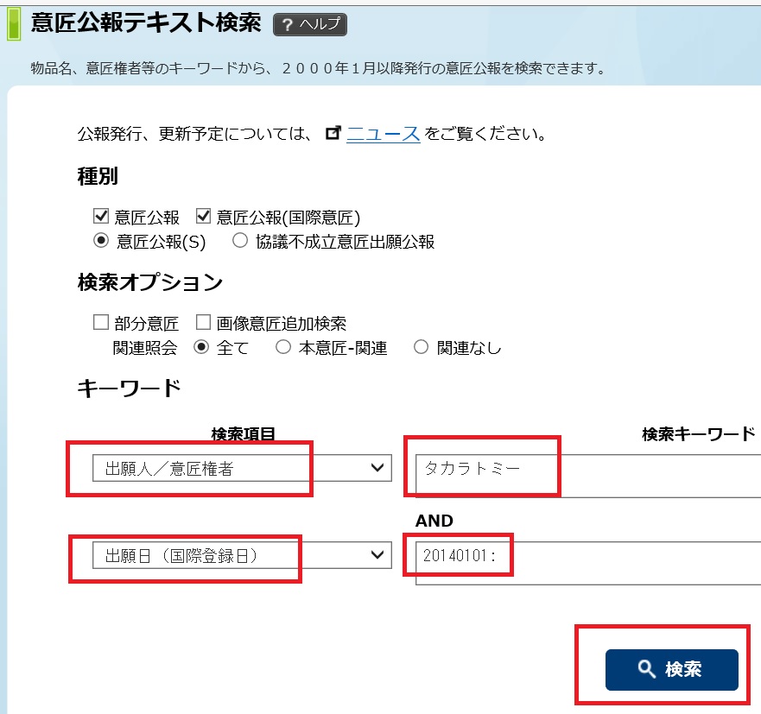Image resolution: width=761 pixels, height=714 pixels.
Task: Click the 検索オプション heading
Action: (x=150, y=281)
